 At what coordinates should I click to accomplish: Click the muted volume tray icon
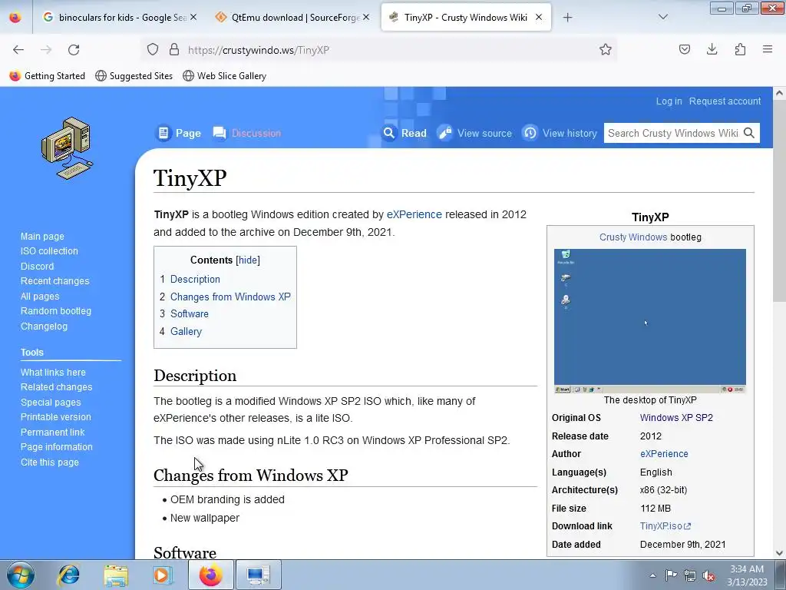(x=708, y=575)
